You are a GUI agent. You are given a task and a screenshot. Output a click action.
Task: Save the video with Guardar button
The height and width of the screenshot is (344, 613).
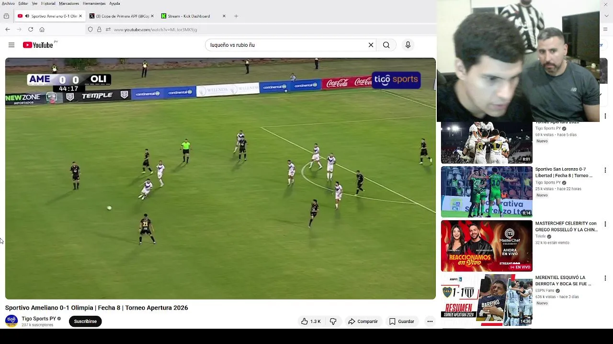point(401,322)
